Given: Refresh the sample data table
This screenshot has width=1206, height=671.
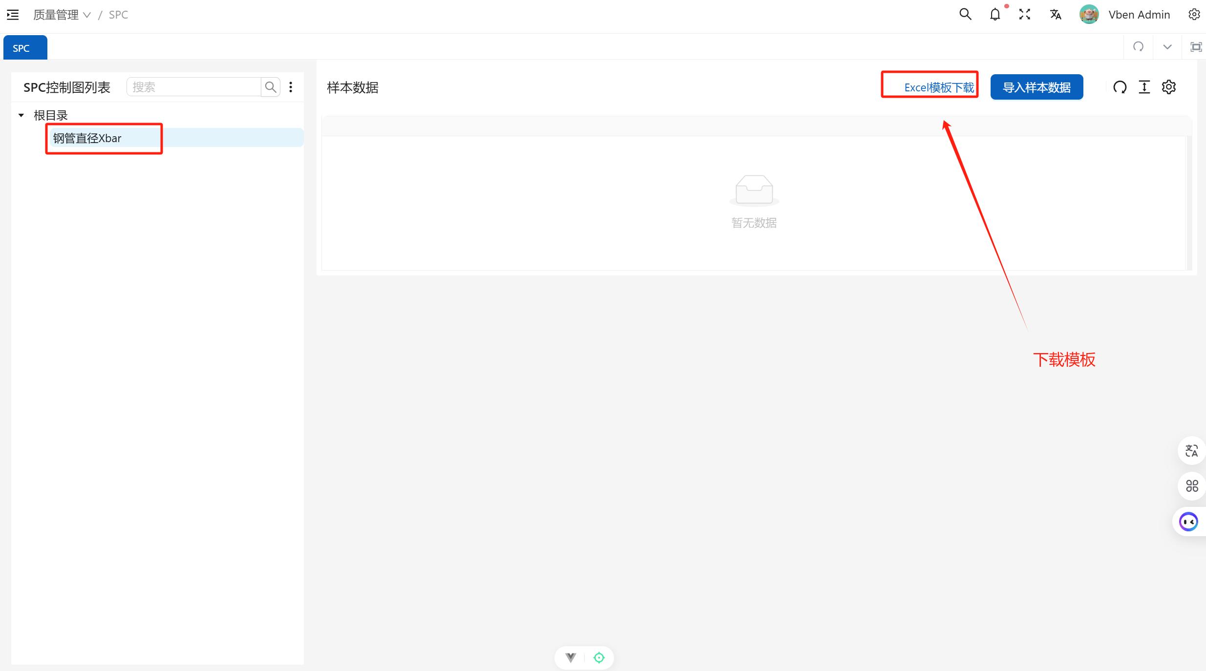Looking at the screenshot, I should coord(1120,87).
